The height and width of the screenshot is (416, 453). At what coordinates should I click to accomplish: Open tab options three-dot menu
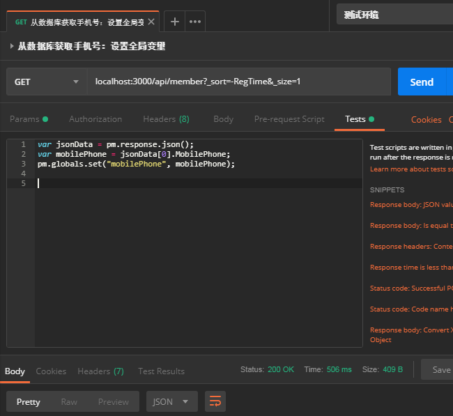pyautogui.click(x=195, y=22)
